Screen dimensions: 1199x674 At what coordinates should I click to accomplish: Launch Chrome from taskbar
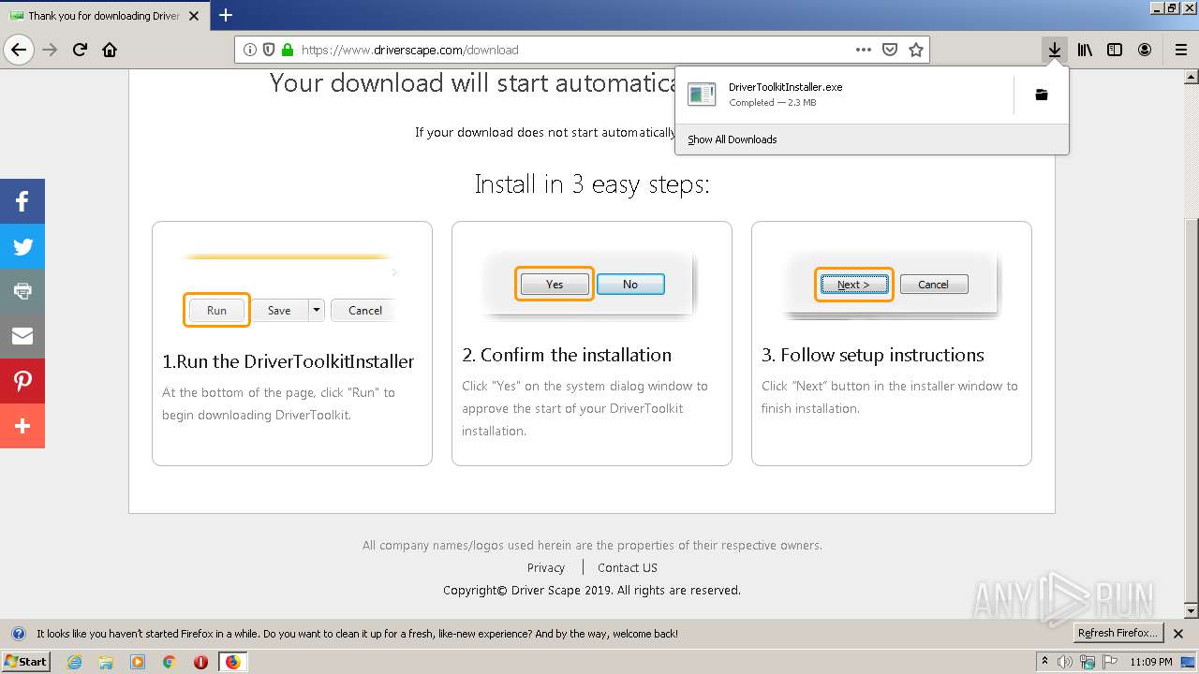tap(169, 662)
